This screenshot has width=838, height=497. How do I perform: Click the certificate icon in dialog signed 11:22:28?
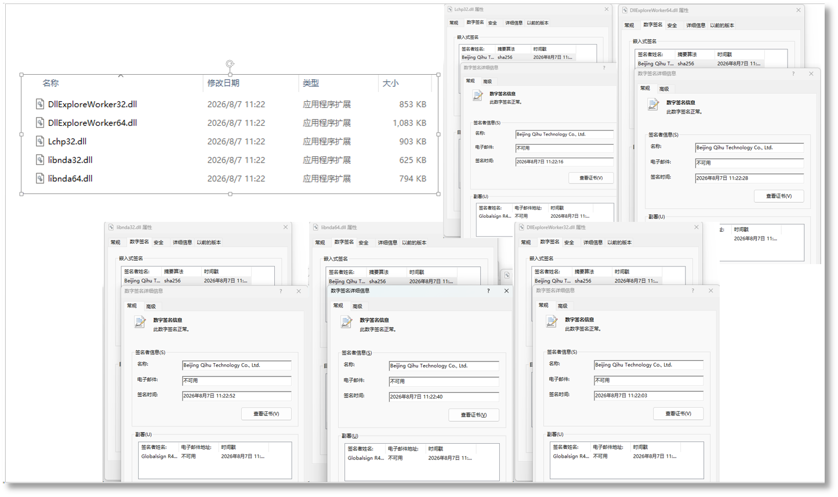pos(654,105)
